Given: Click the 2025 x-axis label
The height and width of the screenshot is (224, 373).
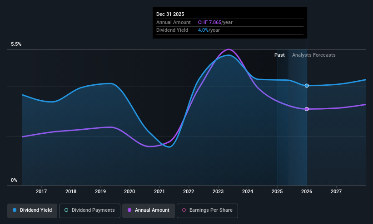Looking at the screenshot, I should pos(277,191).
